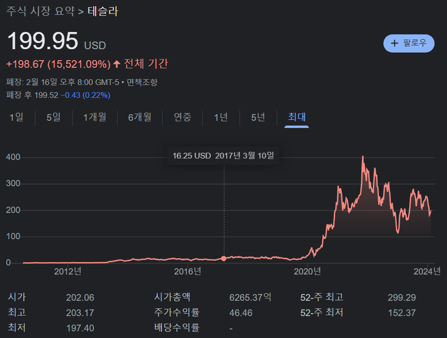
Task: Click the 100 y-axis label
Action: click(x=13, y=236)
